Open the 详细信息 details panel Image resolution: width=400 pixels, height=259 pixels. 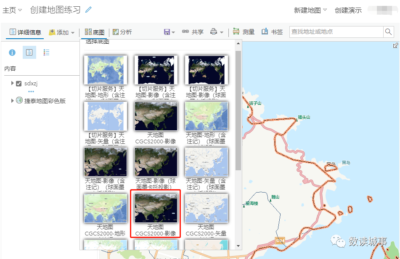[x=25, y=32]
